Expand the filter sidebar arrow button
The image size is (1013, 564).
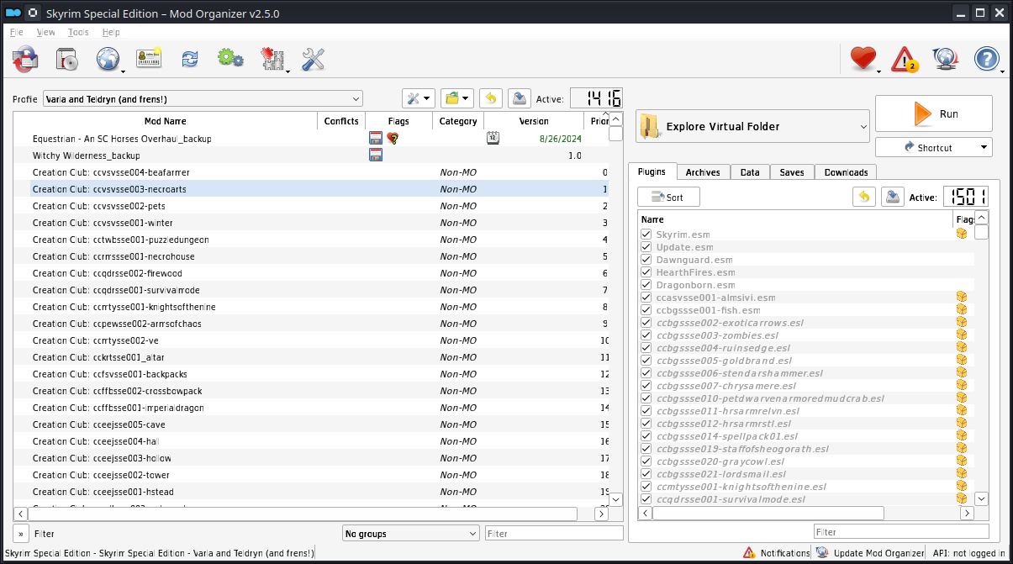coord(21,534)
